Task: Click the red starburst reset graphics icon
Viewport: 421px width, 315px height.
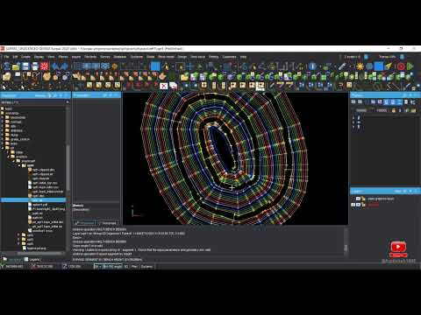Action: 45,66
